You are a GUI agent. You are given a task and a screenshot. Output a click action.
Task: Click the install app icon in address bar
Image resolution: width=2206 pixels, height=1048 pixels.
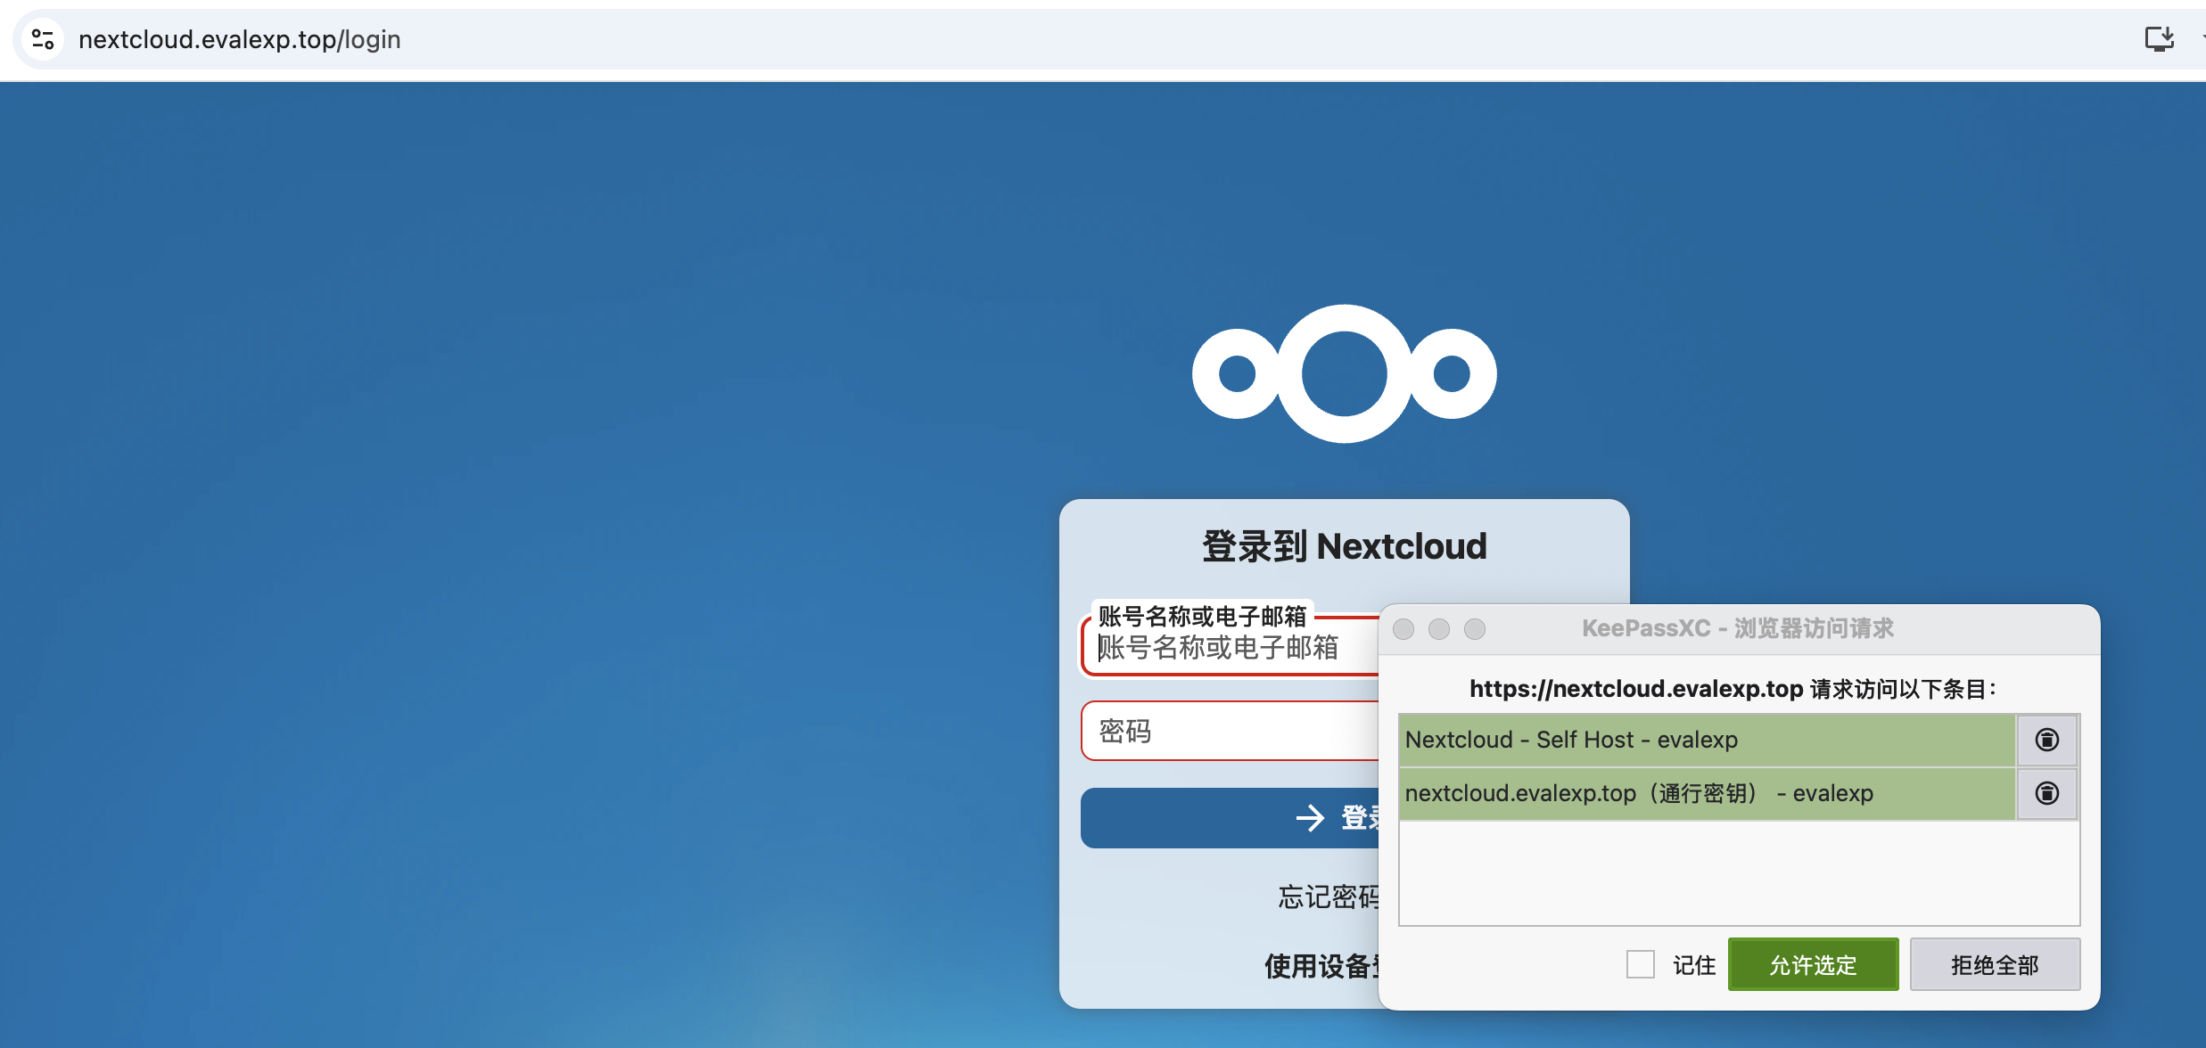tap(2159, 39)
